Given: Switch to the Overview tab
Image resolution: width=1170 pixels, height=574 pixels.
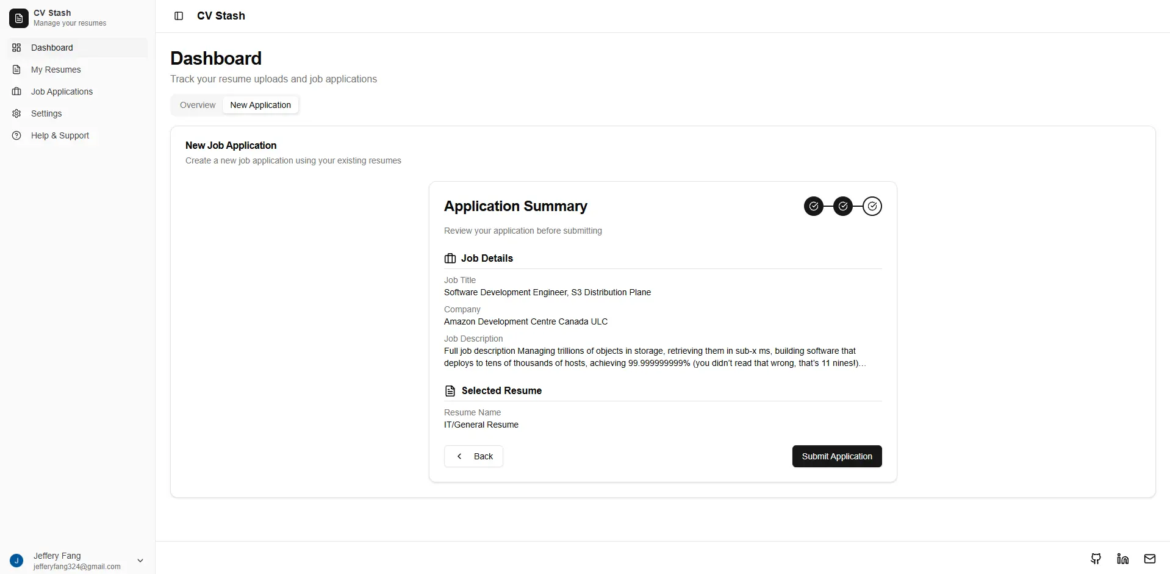Looking at the screenshot, I should tap(198, 105).
